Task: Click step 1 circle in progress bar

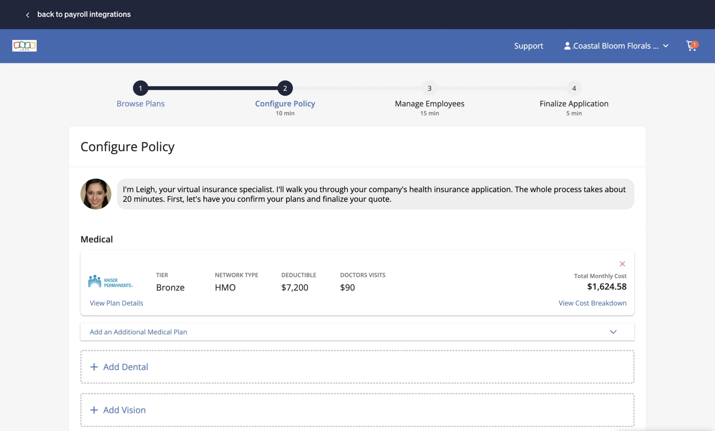Action: pos(140,88)
